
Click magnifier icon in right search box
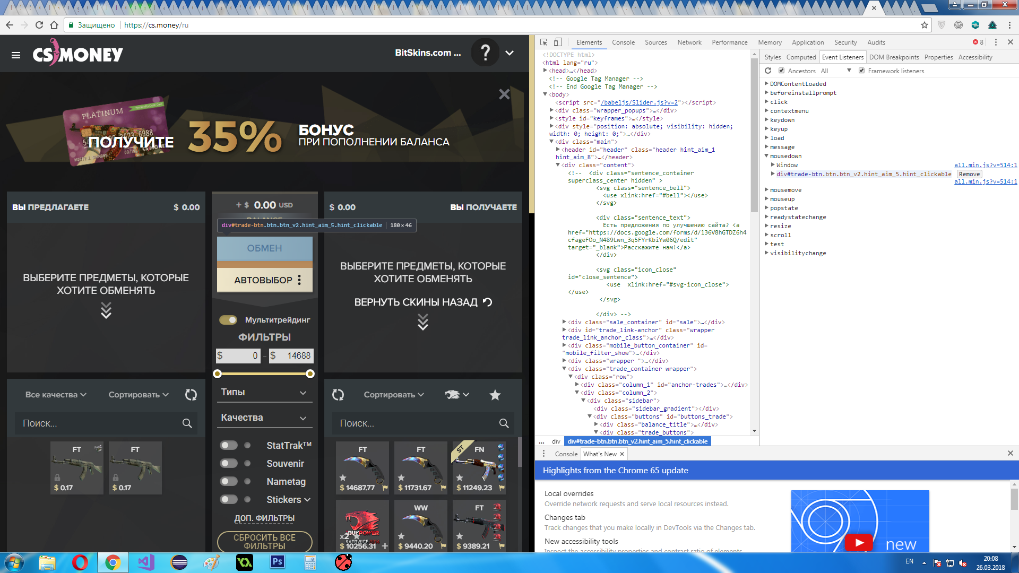pos(504,423)
